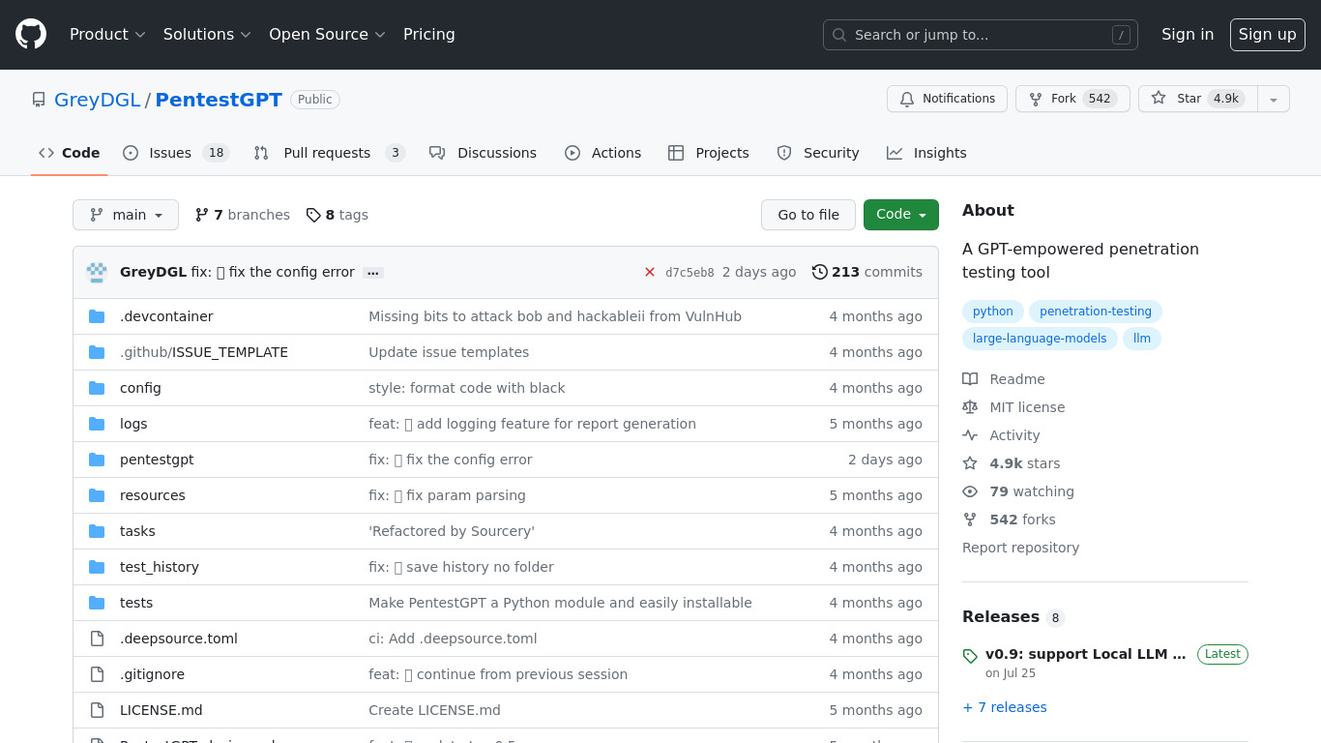Click the LICENSE.md file icon
1321x743 pixels.
coord(97,710)
